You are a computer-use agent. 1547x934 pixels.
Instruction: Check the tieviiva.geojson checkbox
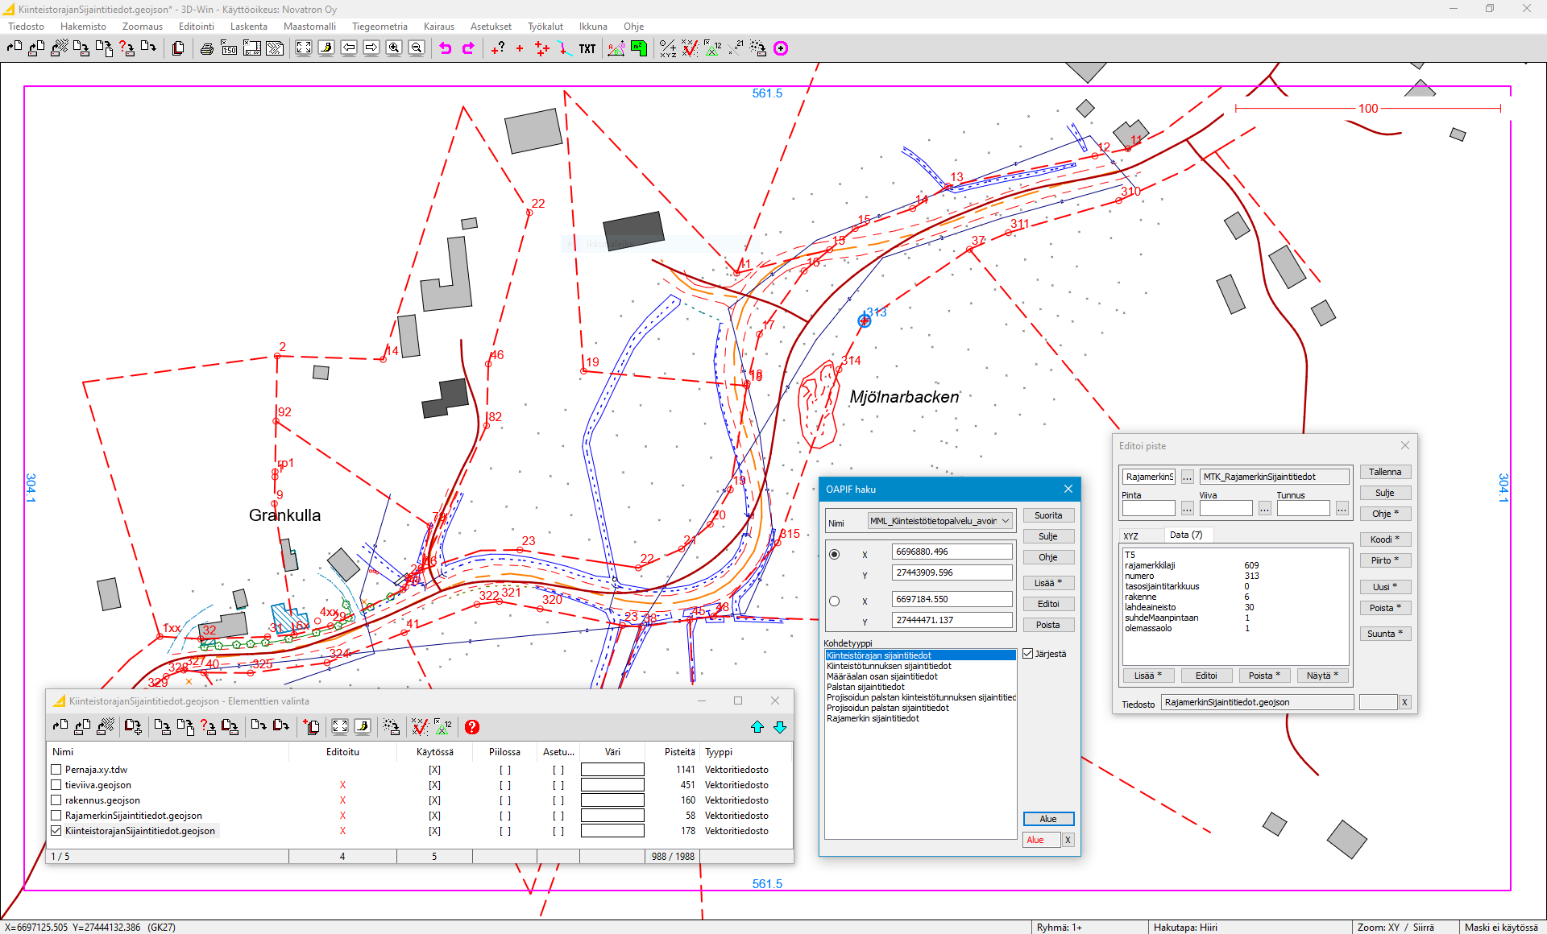pos(56,785)
